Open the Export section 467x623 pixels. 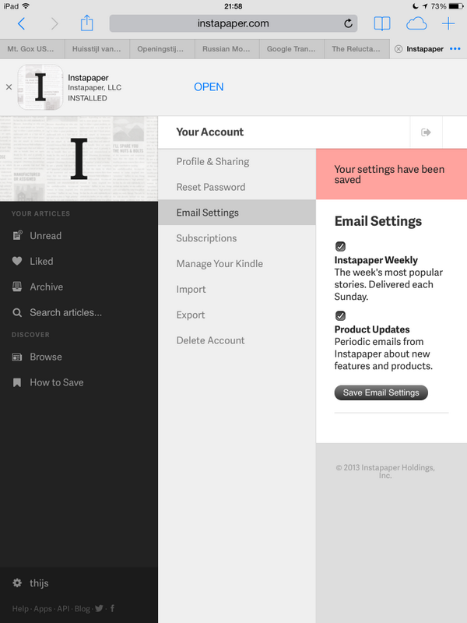click(237, 315)
